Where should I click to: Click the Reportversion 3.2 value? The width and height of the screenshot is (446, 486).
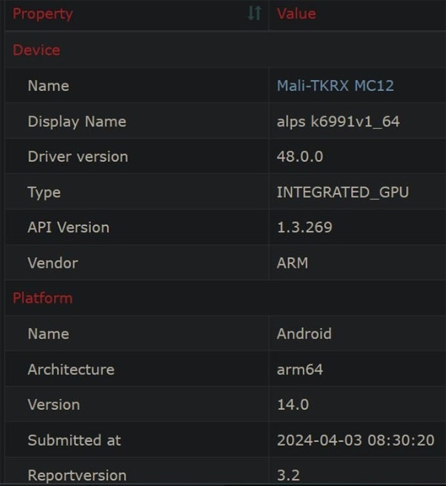(x=289, y=476)
